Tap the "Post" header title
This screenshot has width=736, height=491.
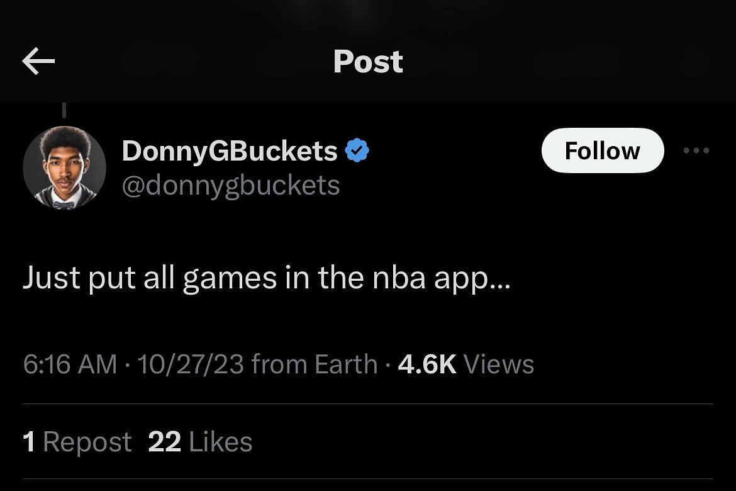[368, 62]
